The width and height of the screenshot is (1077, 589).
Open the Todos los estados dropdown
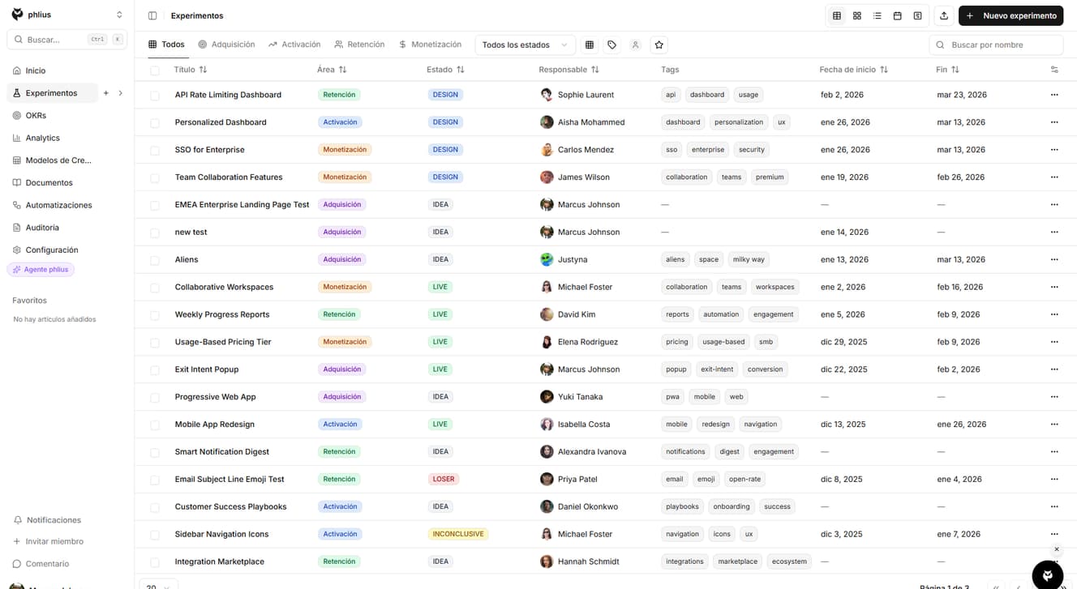tap(524, 45)
